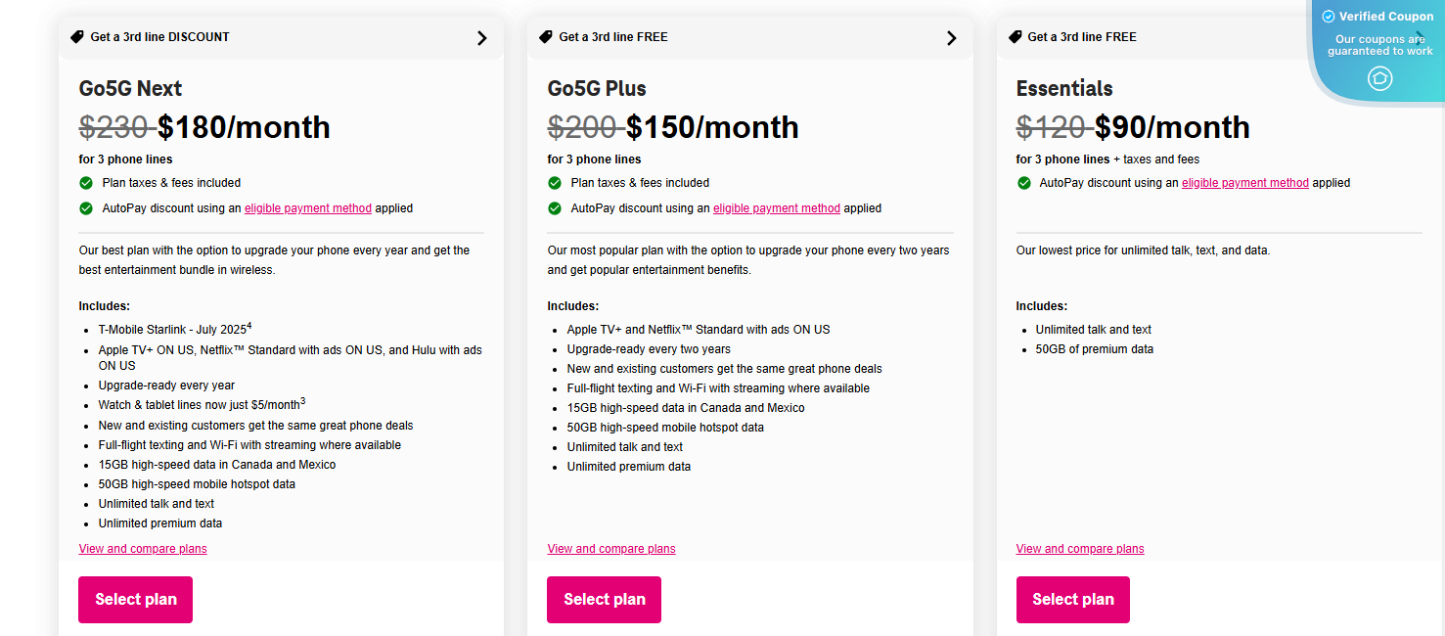Viewport: 1445px width, 636px height.
Task: Open the eligible payment method link in Go5G Next
Action: pos(307,207)
